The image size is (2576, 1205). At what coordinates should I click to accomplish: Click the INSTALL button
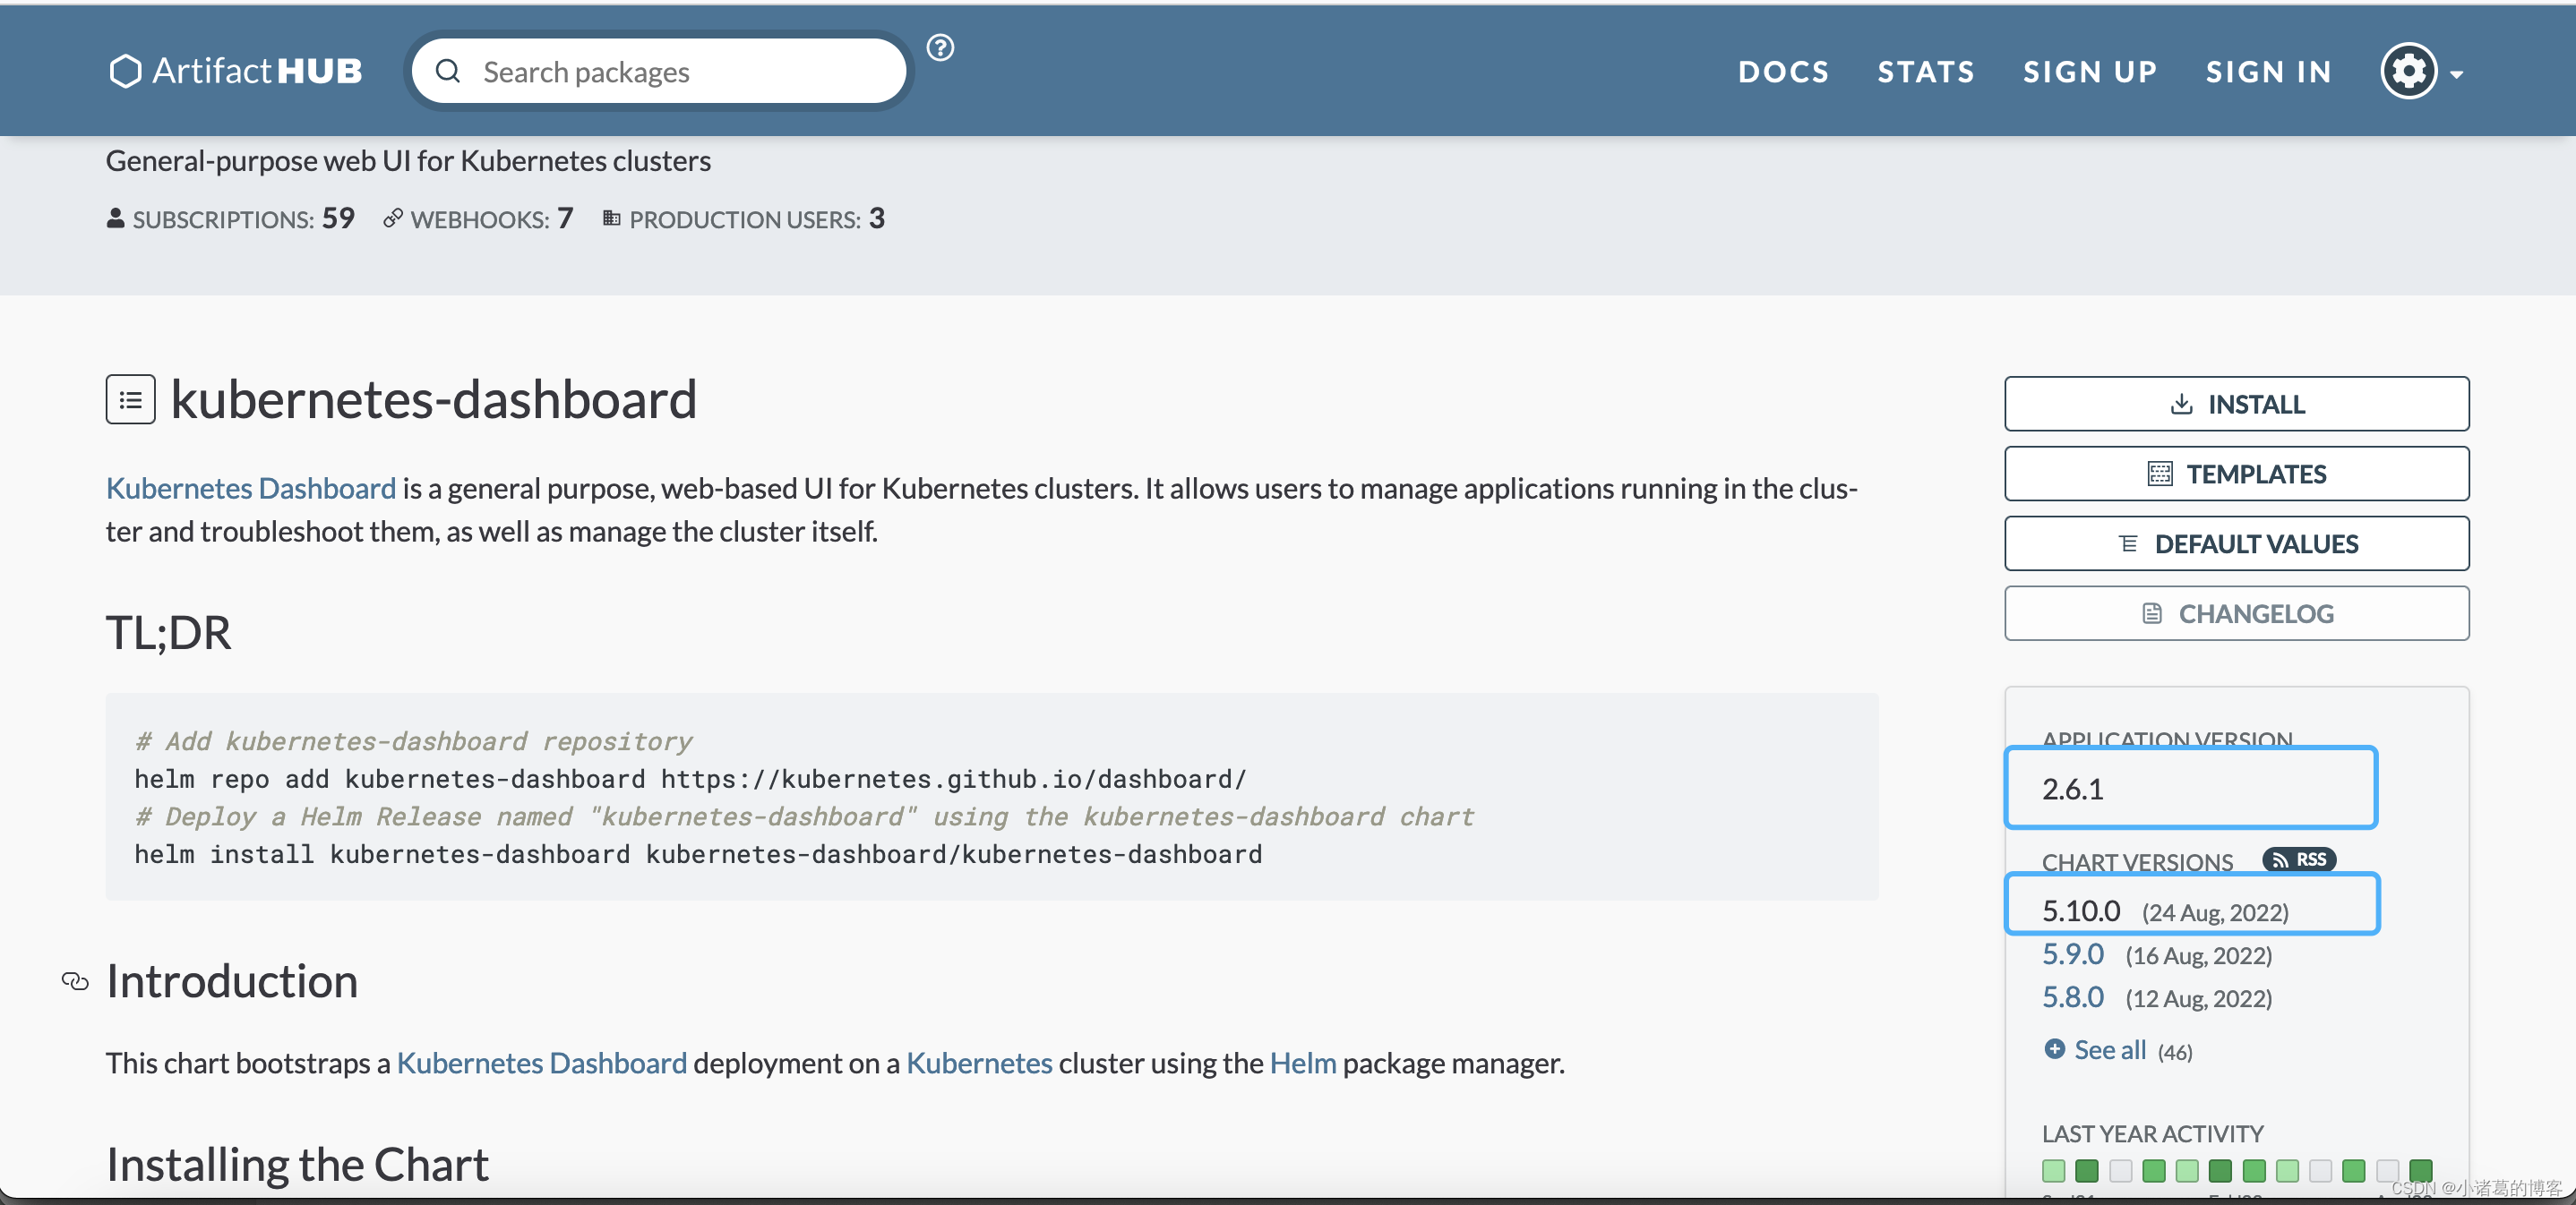click(x=2236, y=404)
